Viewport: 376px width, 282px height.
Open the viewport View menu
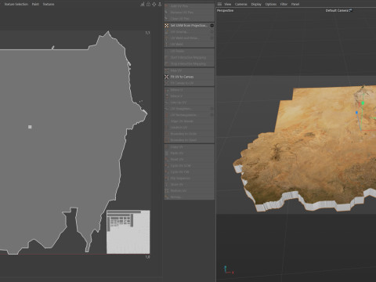pos(228,4)
